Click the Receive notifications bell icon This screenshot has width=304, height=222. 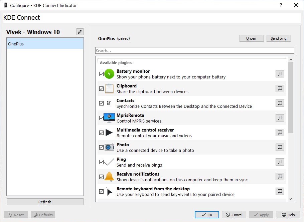[x=109, y=177]
